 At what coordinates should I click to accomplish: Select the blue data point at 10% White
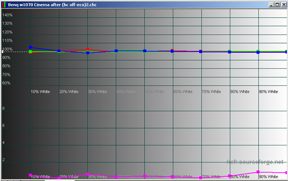coord(30,47)
